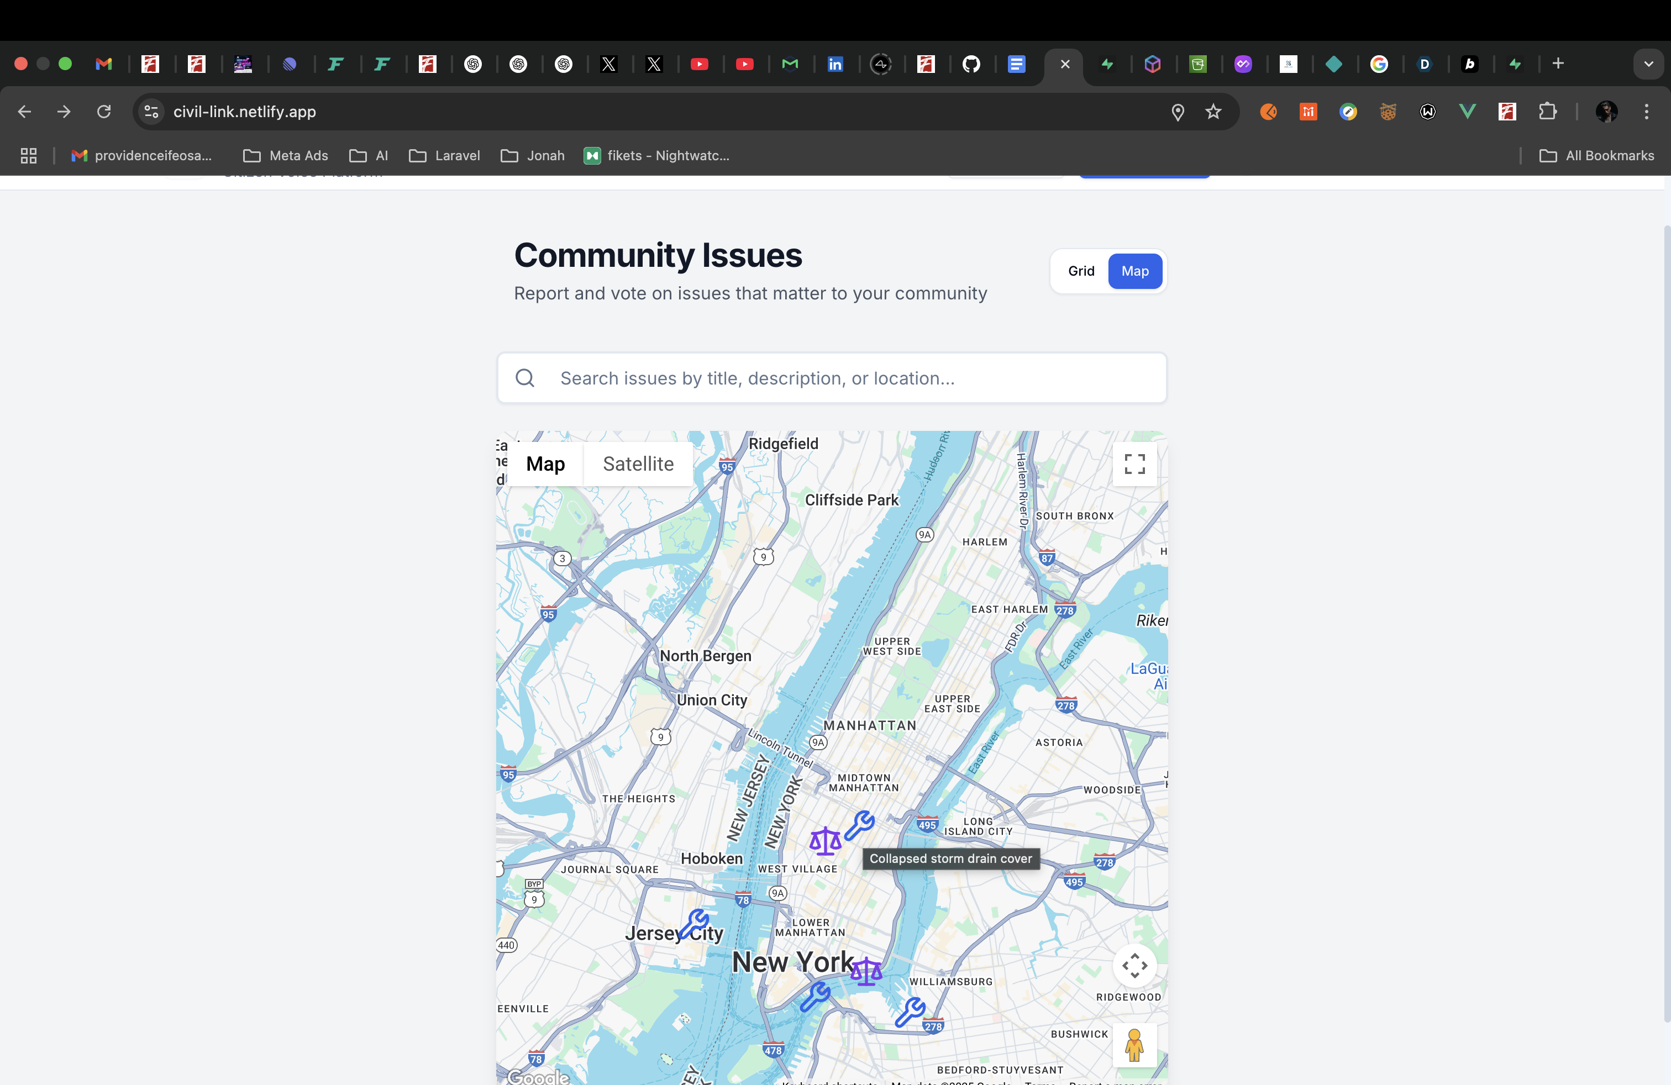
Task: Switch to Map view toggle
Action: coord(1134,271)
